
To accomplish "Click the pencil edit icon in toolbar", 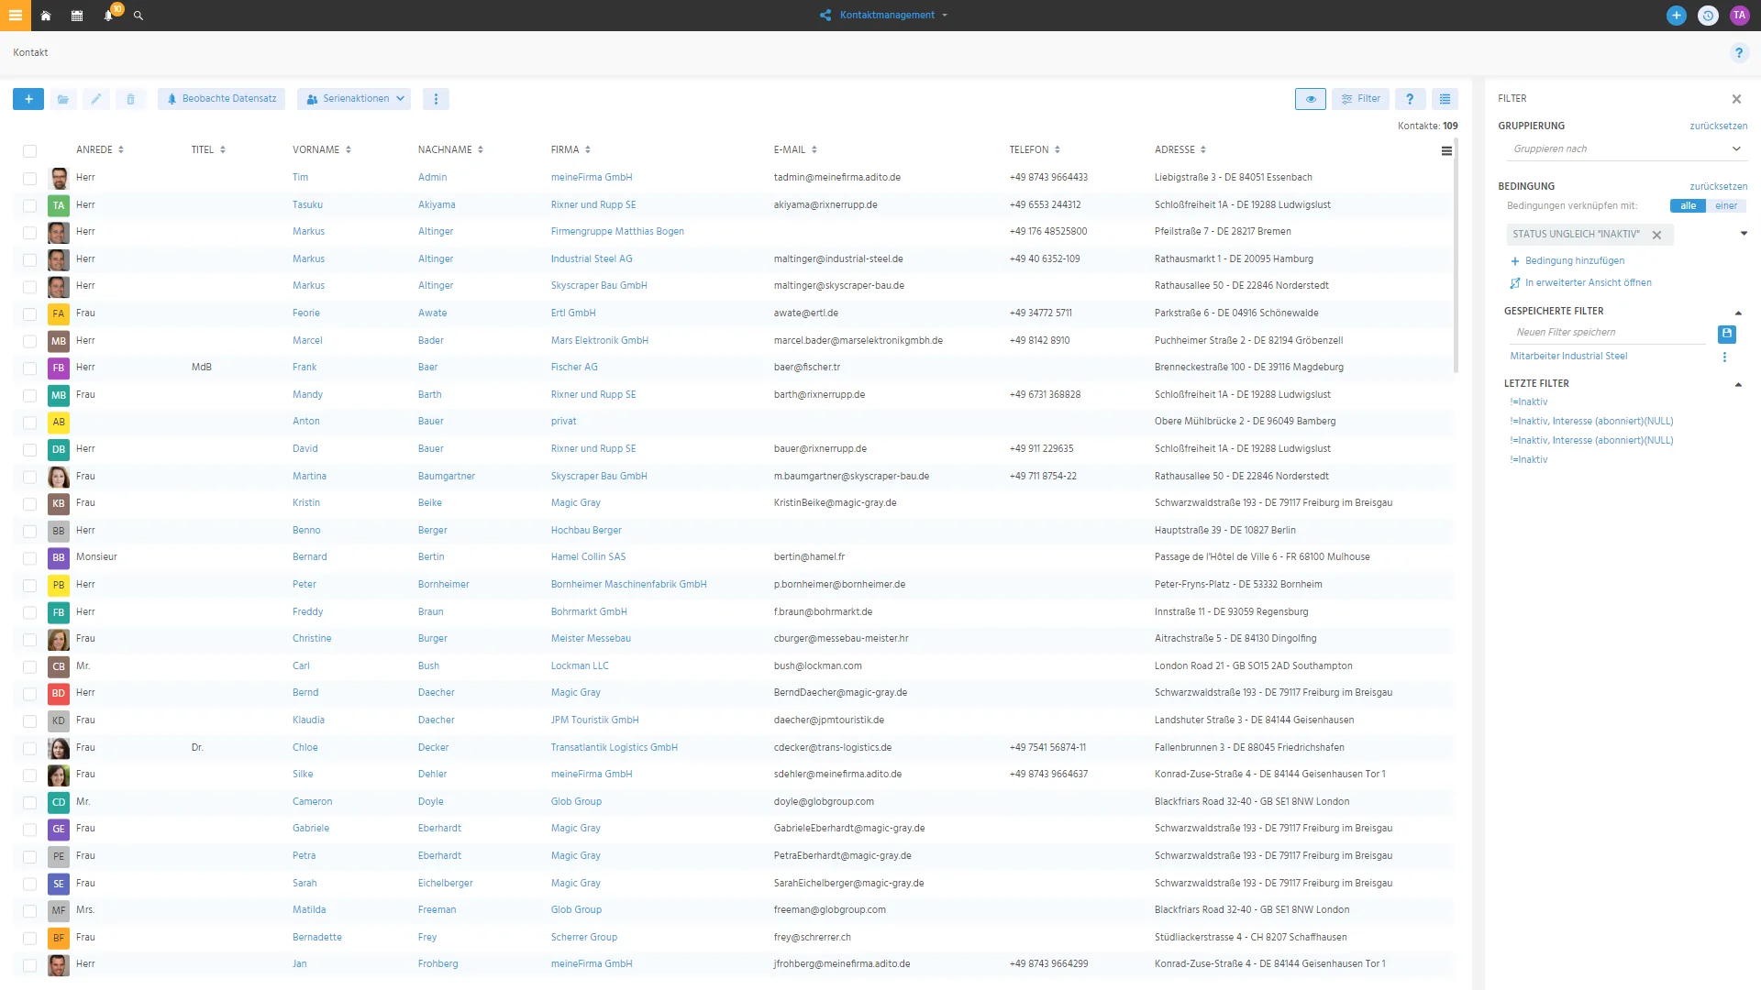I will point(96,99).
